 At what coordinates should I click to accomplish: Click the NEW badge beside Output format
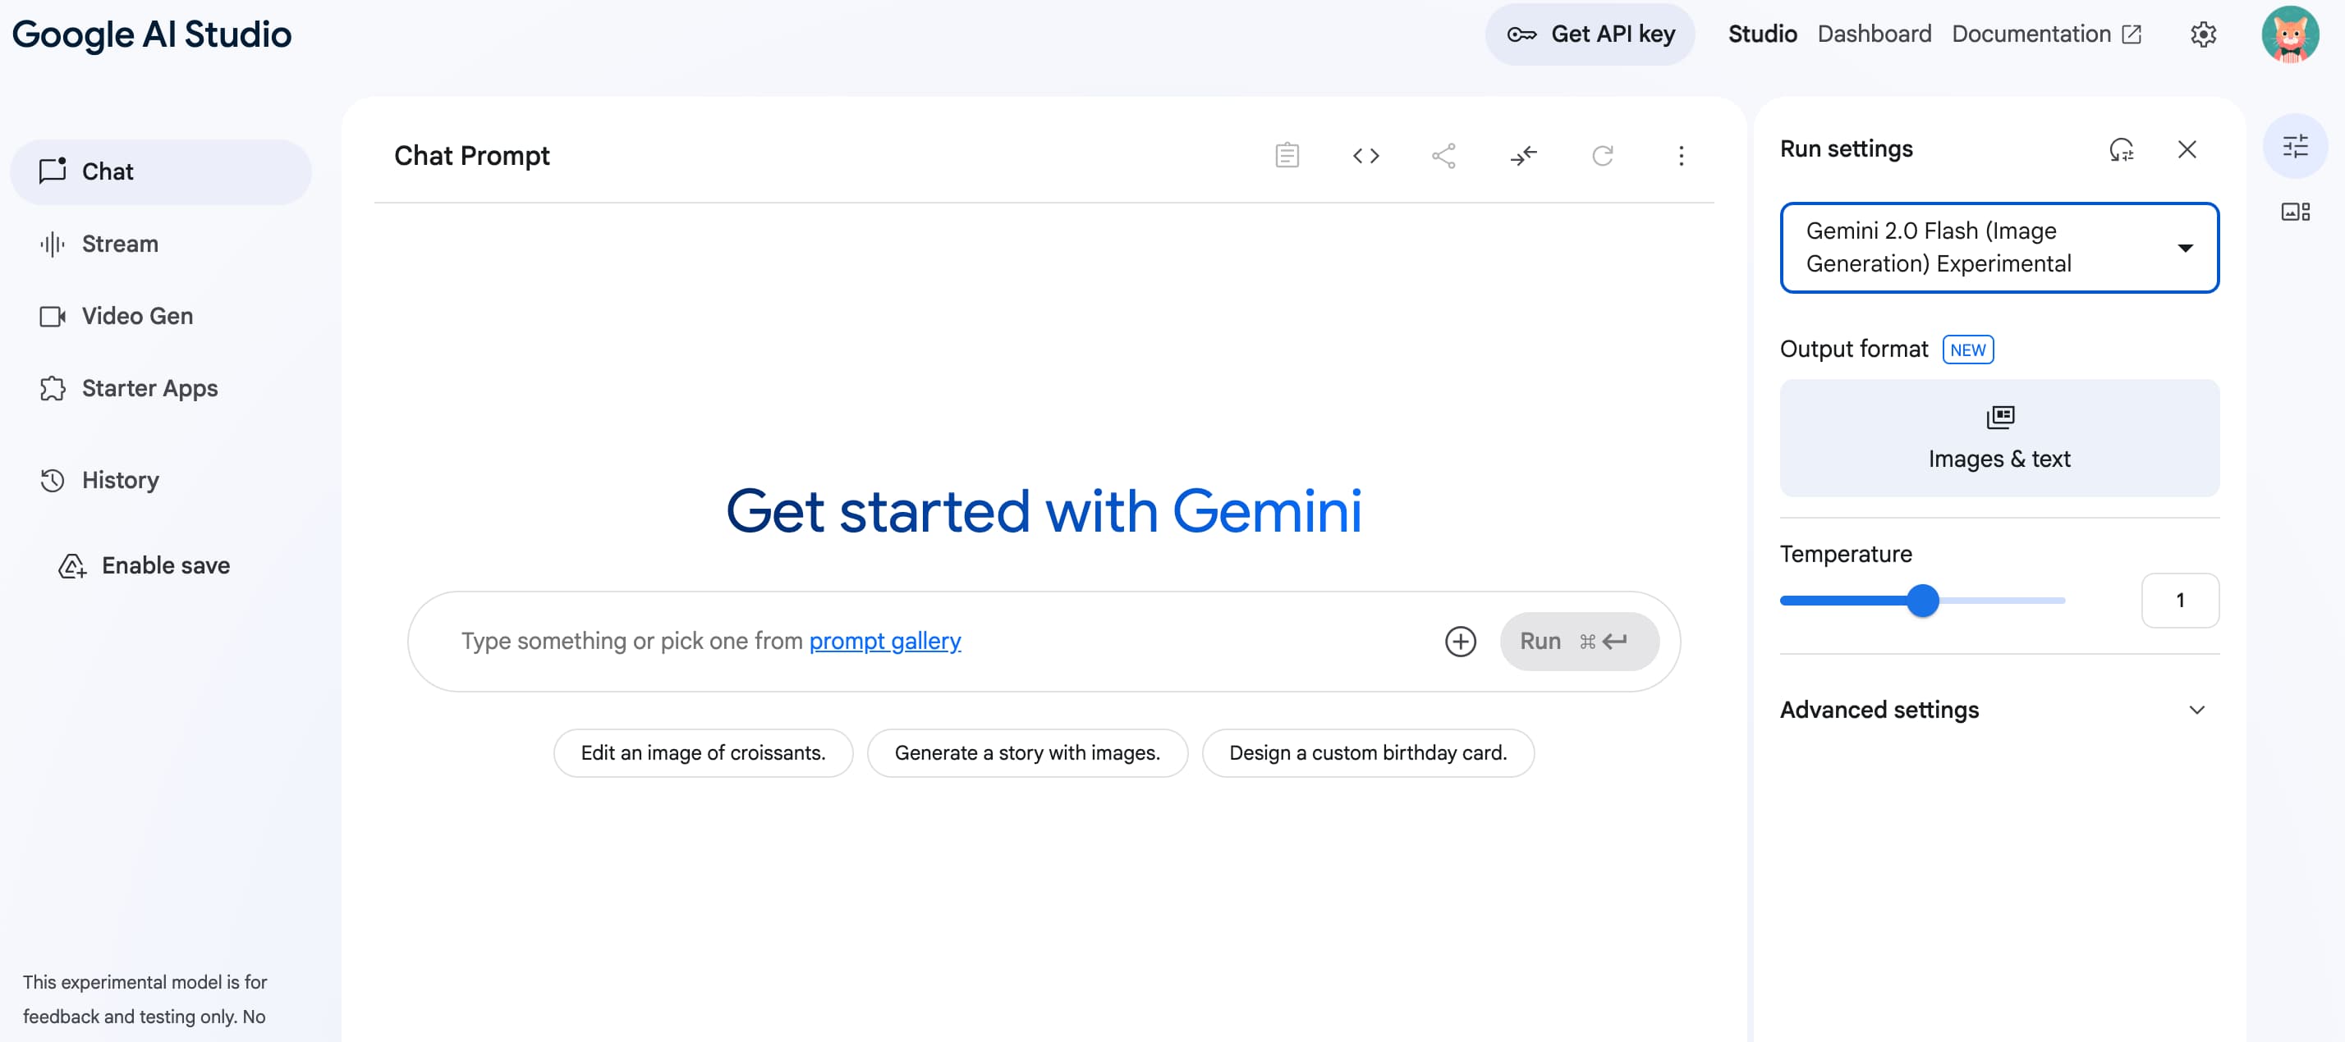coord(1967,350)
